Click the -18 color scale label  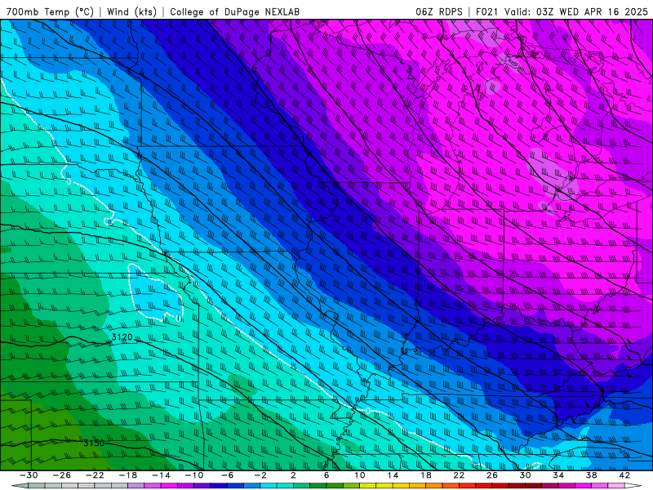128,475
